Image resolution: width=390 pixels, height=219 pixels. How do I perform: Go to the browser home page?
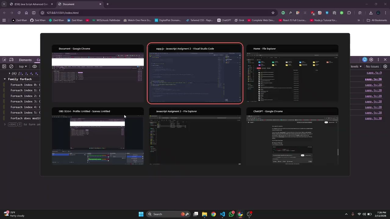27,13
